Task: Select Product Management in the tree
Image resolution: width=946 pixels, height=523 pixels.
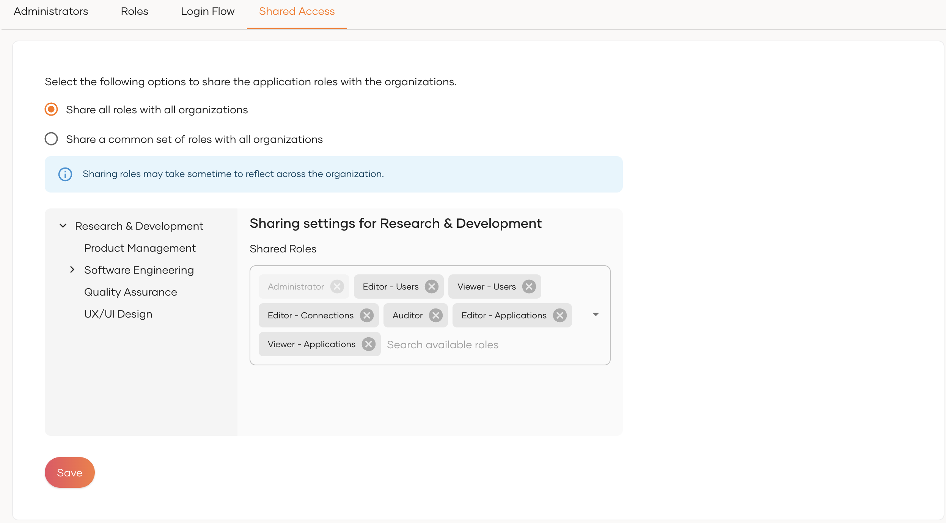Action: pyautogui.click(x=140, y=248)
